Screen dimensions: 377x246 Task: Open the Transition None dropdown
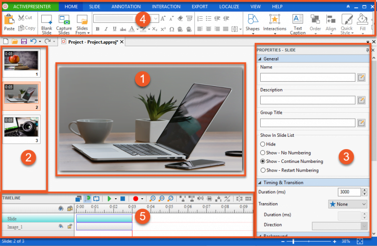348,204
